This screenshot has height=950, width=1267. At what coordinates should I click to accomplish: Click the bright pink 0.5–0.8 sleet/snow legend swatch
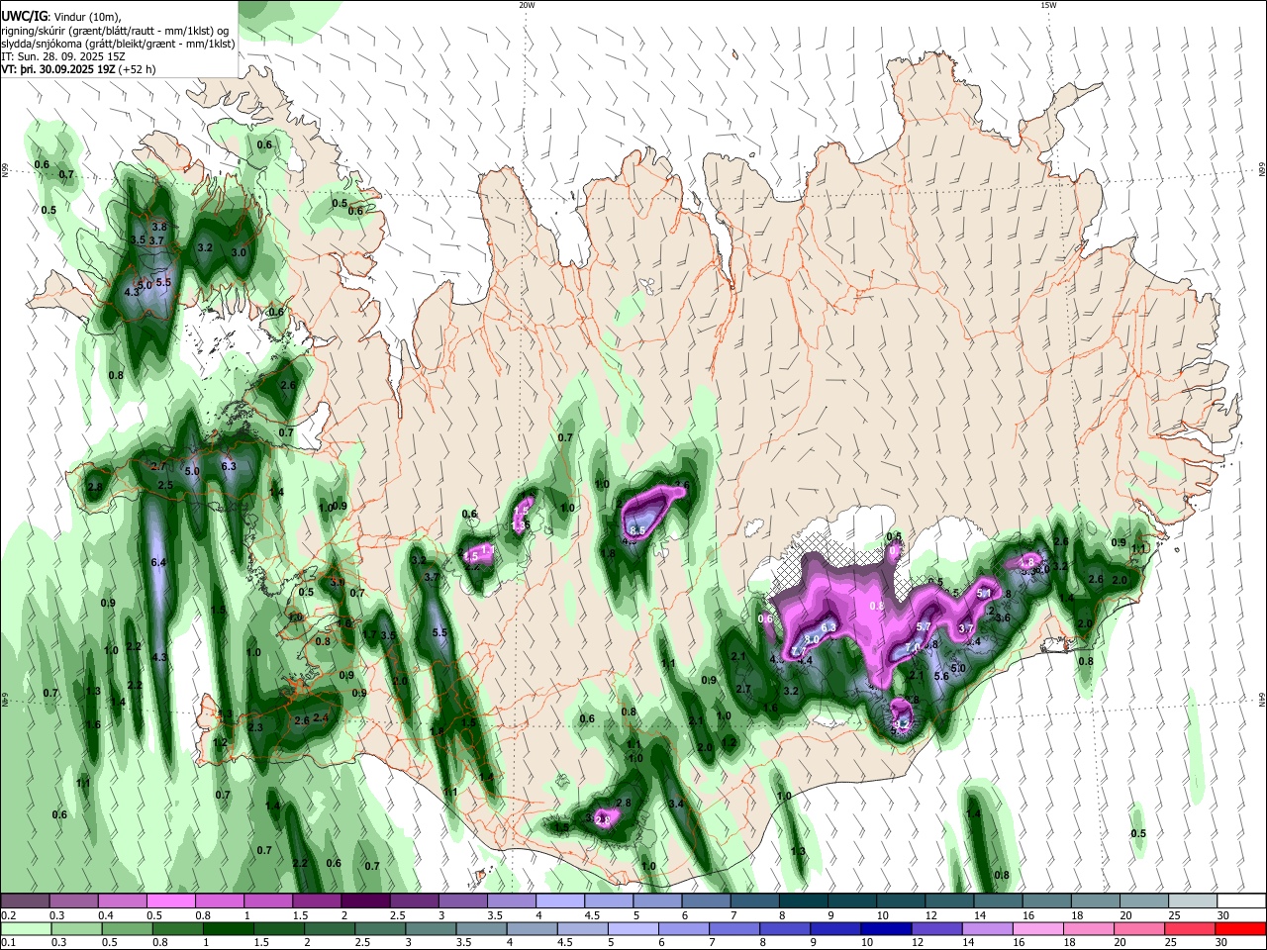170,902
